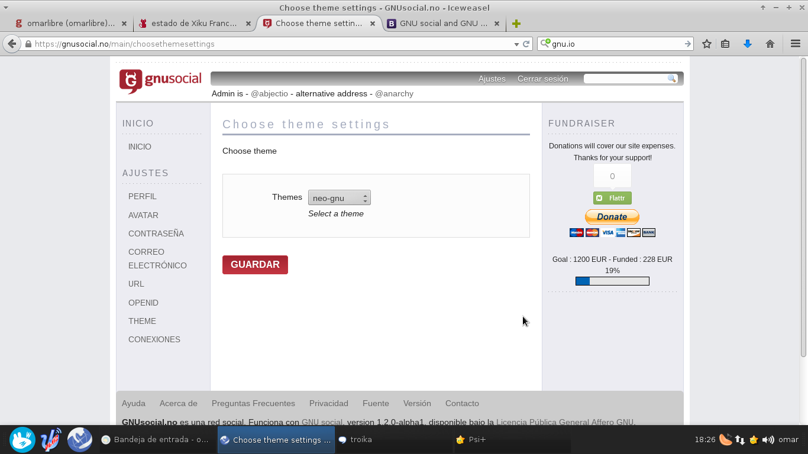The height and width of the screenshot is (454, 808).
Task: Open the Themes dropdown showing neo-gnu
Action: point(340,198)
